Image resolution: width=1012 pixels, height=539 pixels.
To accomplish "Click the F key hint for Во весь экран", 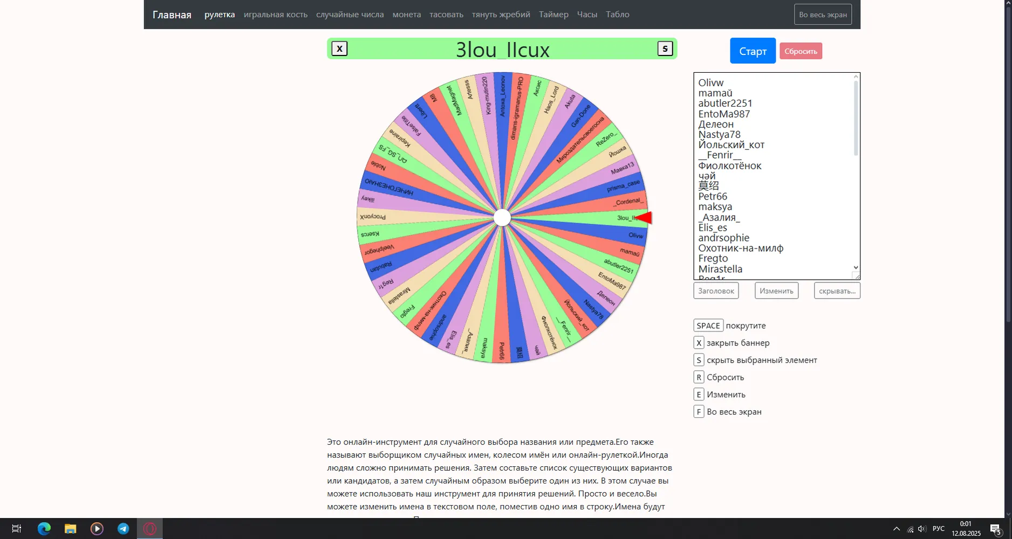I will 699,412.
